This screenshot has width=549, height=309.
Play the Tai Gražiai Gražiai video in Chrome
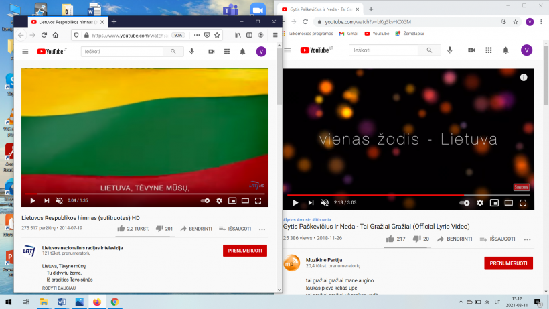point(295,203)
